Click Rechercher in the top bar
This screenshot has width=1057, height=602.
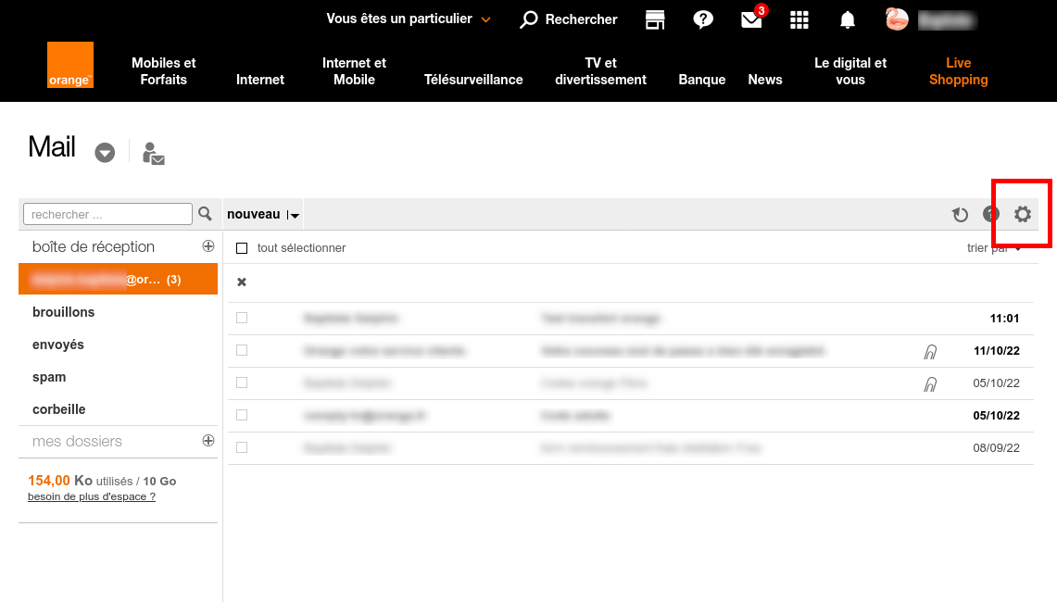[581, 19]
